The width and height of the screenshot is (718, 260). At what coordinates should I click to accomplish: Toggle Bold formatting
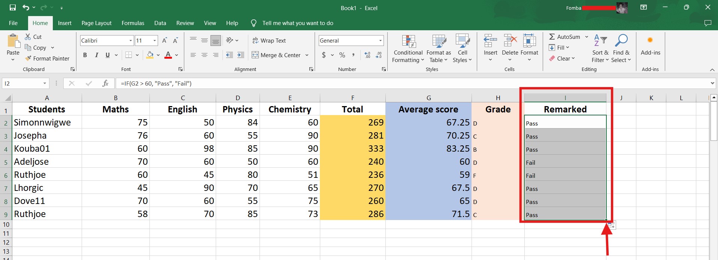(85, 55)
